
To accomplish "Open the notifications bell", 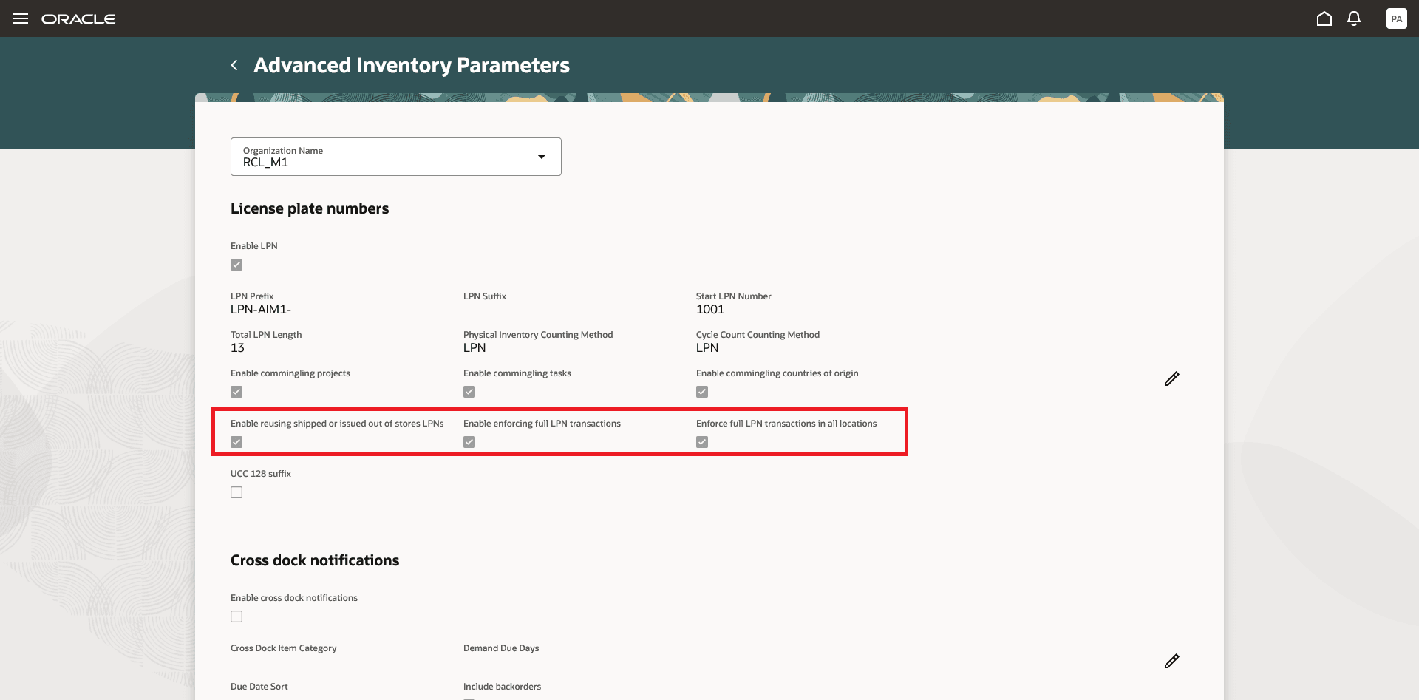I will click(x=1354, y=18).
